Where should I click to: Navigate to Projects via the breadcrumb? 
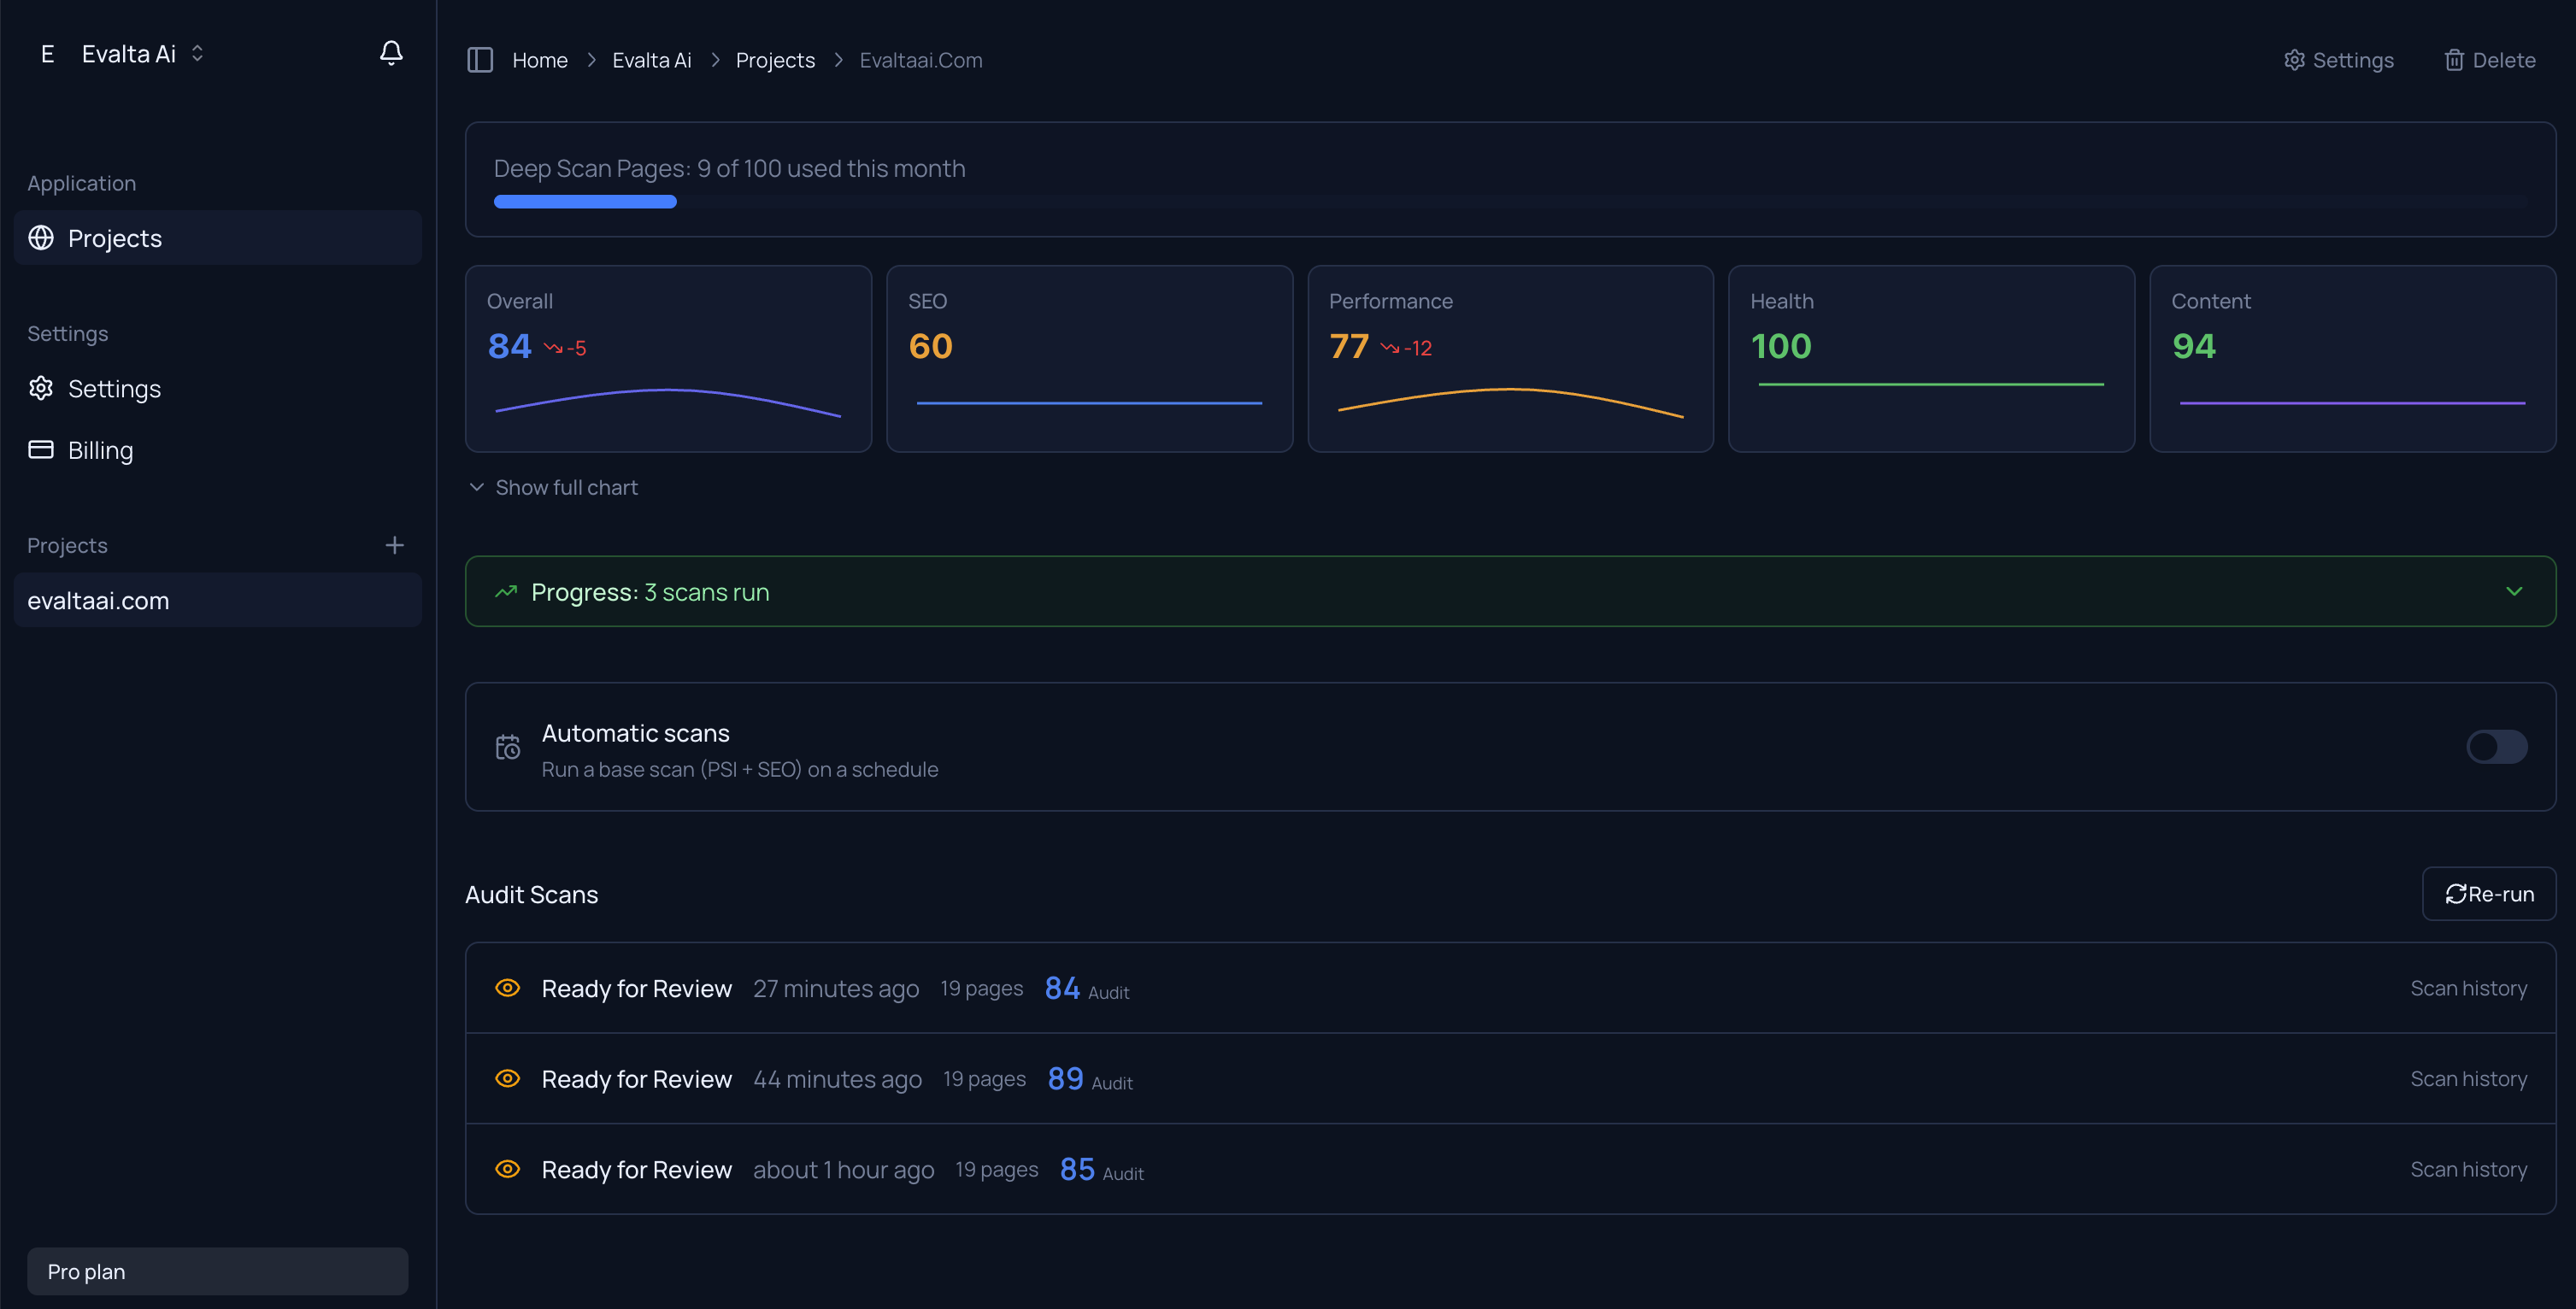775,59
